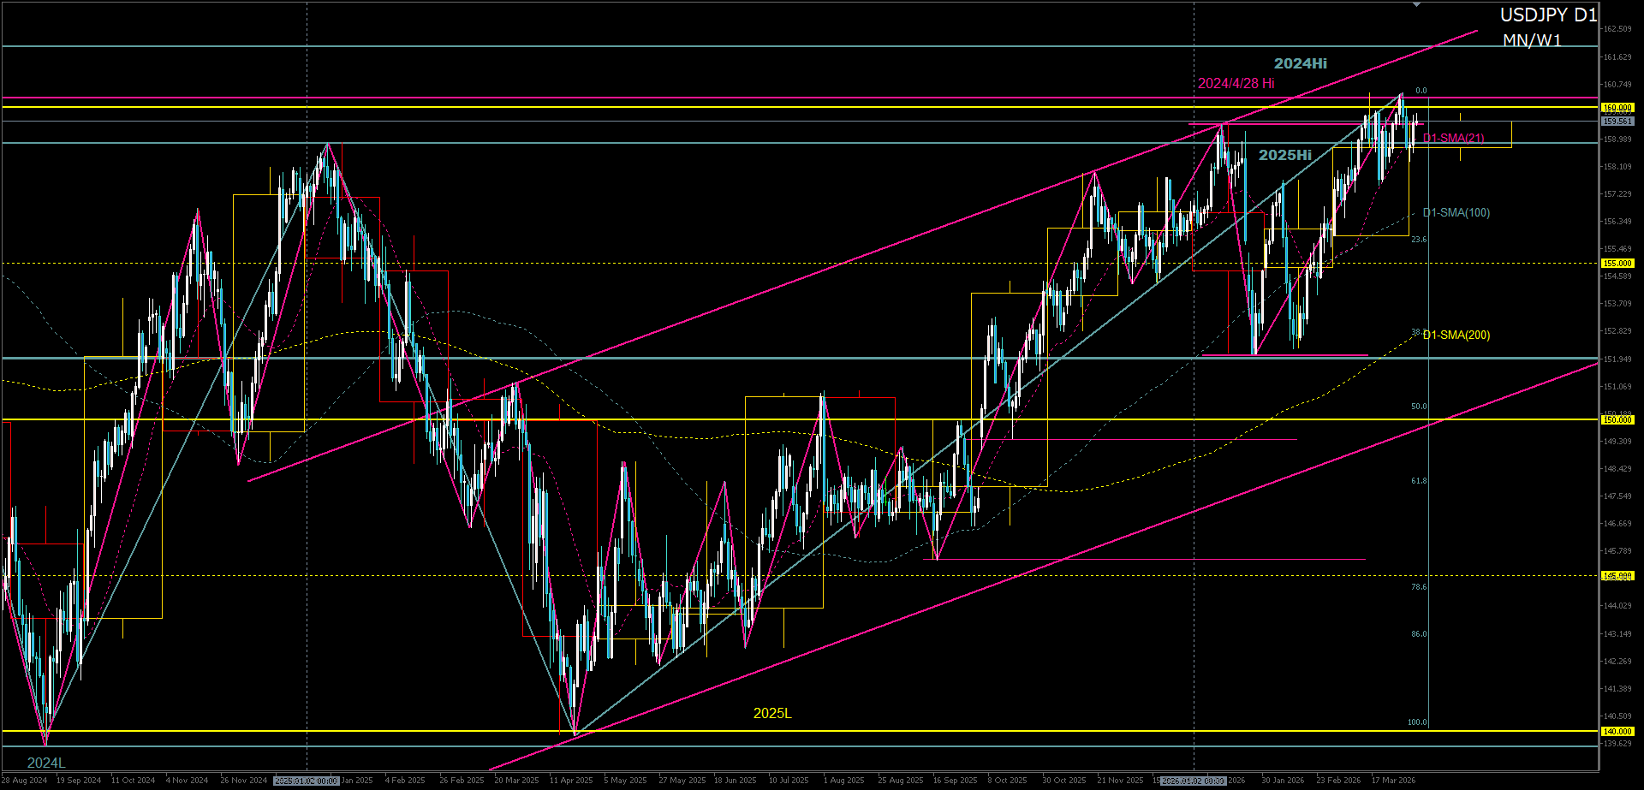Click the yellow 150.000 price level tag
The width and height of the screenshot is (1644, 790).
coord(1617,420)
